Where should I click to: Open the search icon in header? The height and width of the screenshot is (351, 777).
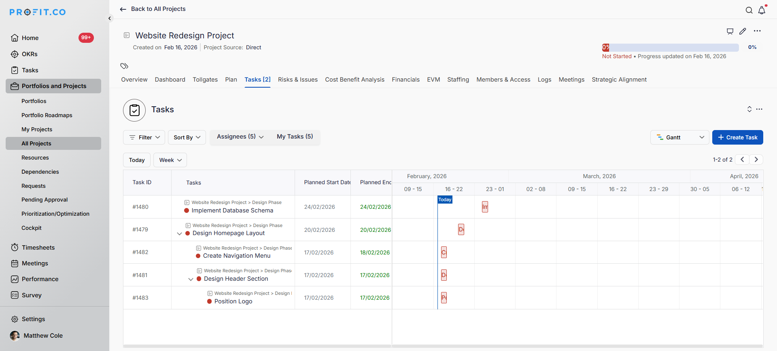tap(749, 10)
